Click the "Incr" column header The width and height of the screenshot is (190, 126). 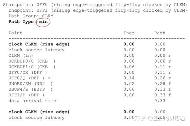129,33
